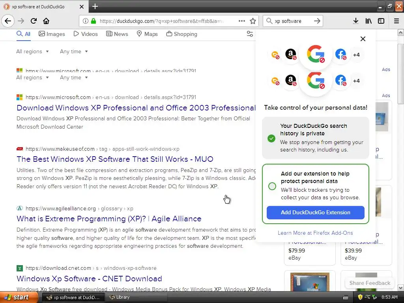404x303 pixels.
Task: Open Download Windows XP Professional result
Action: pyautogui.click(x=136, y=108)
